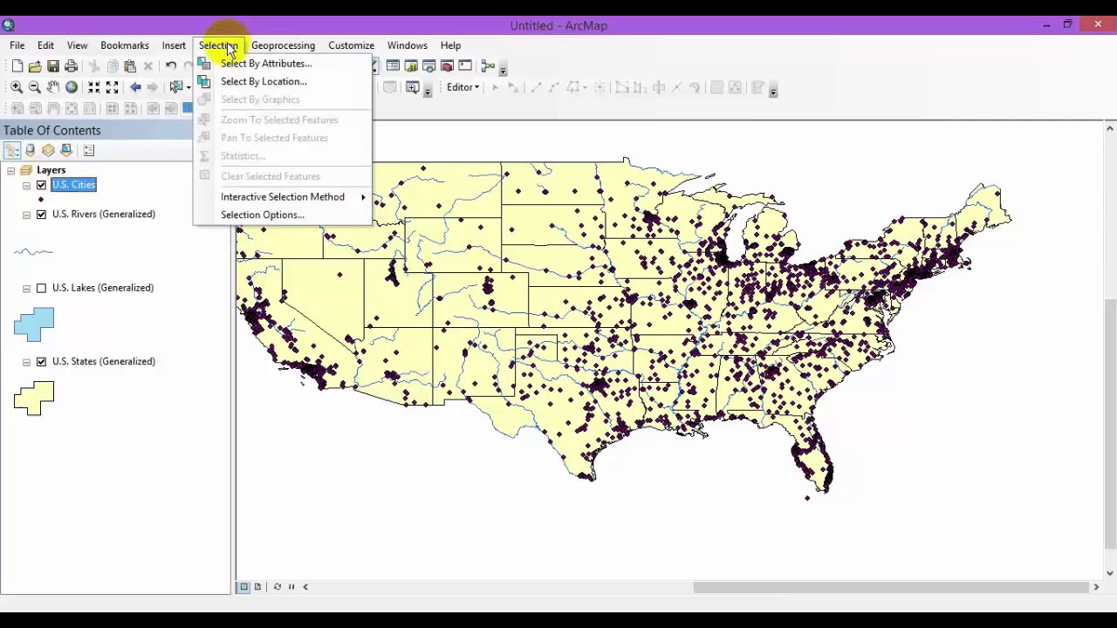This screenshot has height=628, width=1117.
Task: Select the Pan hand tool
Action: [53, 87]
